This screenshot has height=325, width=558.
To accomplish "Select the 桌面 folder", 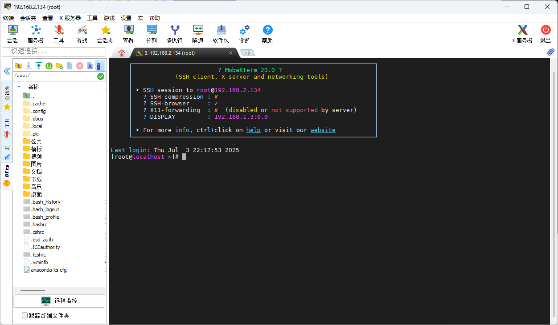I will [33, 194].
